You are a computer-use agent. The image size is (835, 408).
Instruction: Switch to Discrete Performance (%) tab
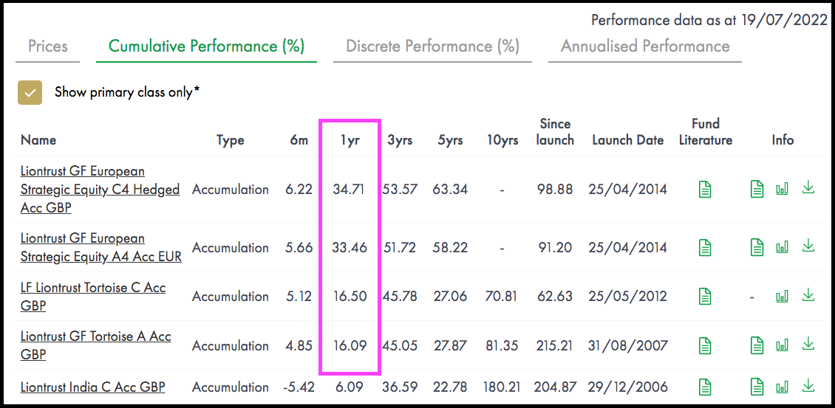pyautogui.click(x=432, y=46)
